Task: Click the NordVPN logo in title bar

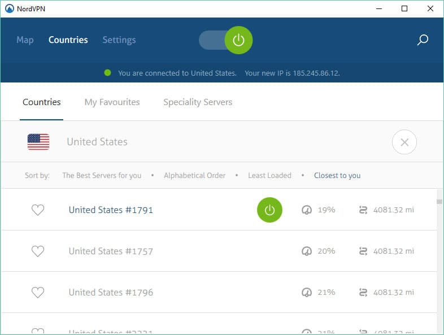Action: pos(10,9)
